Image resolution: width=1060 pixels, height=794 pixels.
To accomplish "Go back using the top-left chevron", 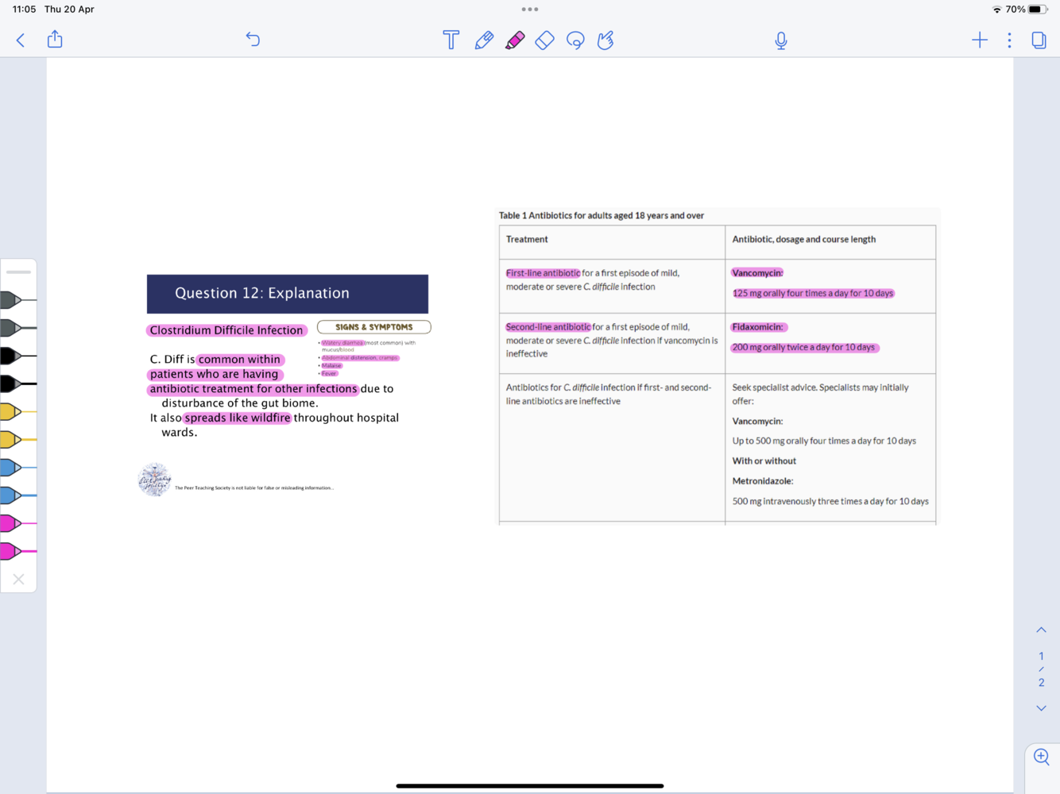I will point(21,40).
